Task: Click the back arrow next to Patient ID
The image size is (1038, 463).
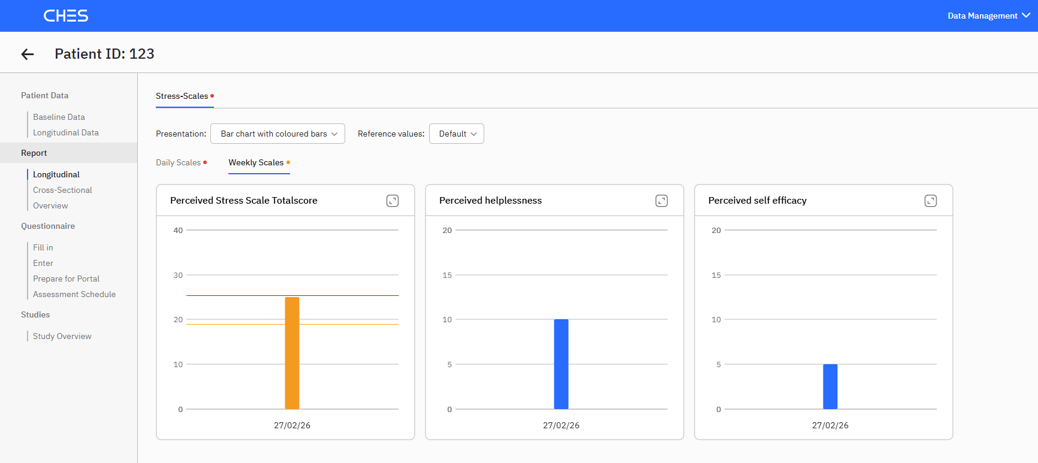Action: pos(28,55)
